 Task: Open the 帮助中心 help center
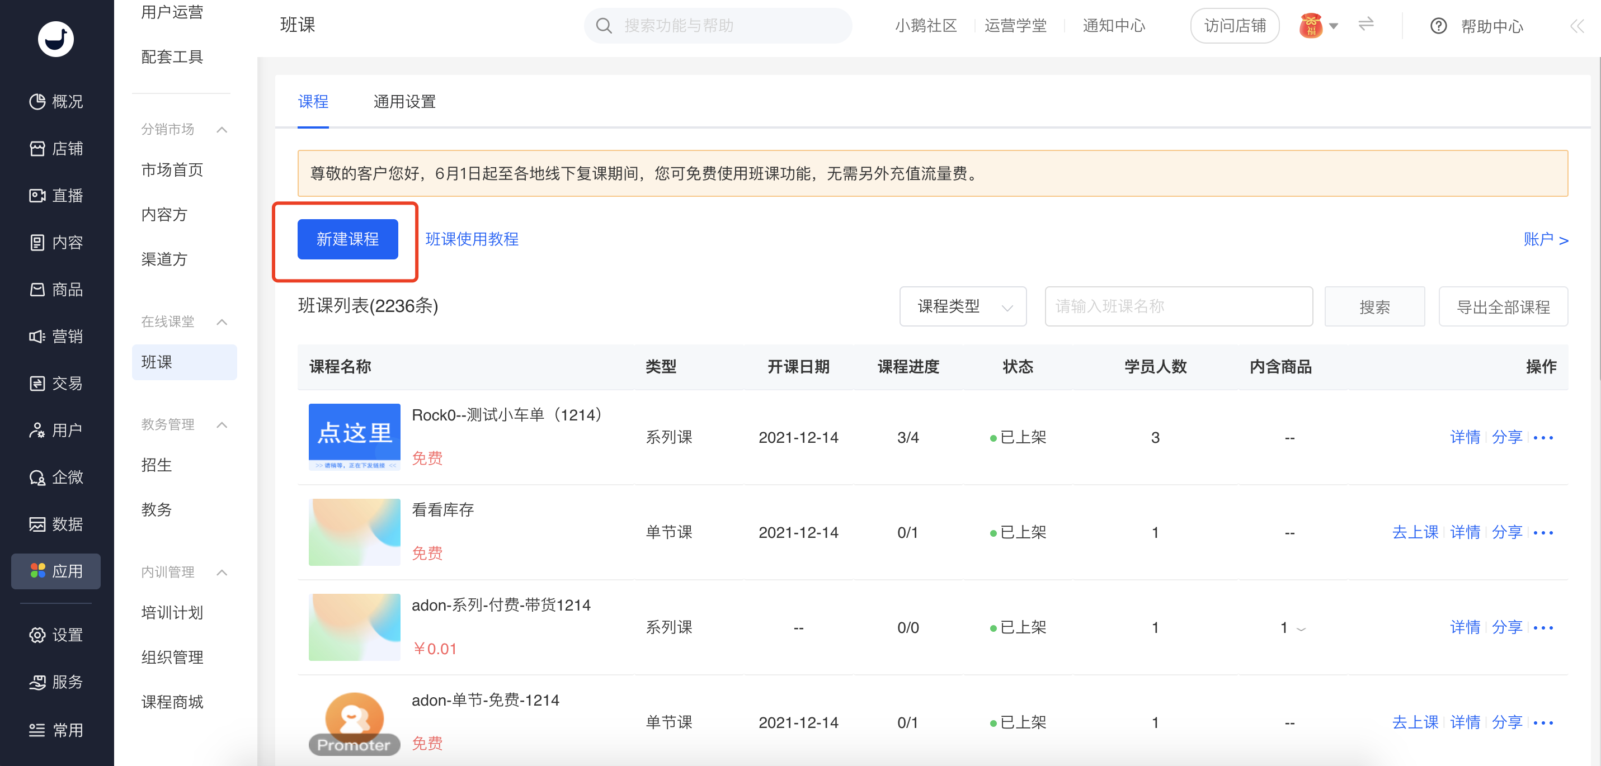[1476, 26]
